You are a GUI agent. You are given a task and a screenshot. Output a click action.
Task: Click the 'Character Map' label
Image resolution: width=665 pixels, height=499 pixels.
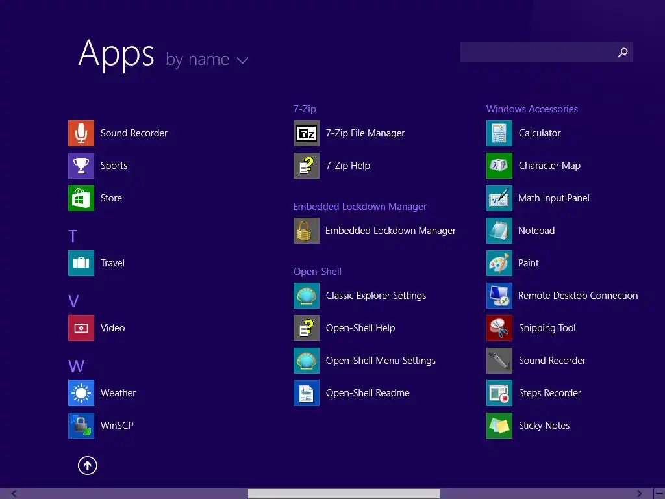click(549, 166)
